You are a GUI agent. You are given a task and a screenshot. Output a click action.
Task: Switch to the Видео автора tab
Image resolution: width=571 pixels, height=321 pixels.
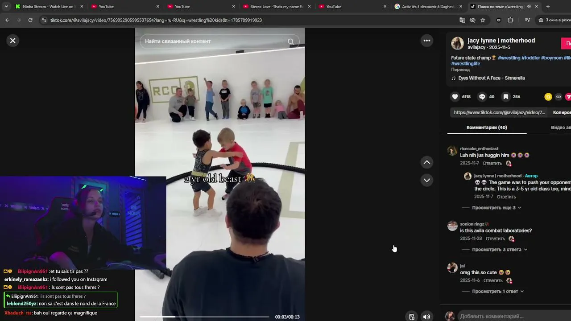[x=561, y=128]
